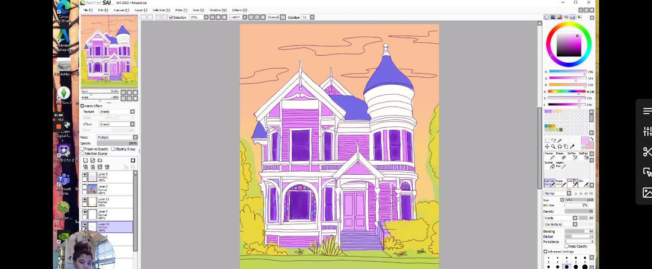Screen dimensions: 652x269
Task: Toggle the Selection checkbox in the toolbar
Action: 171,17
